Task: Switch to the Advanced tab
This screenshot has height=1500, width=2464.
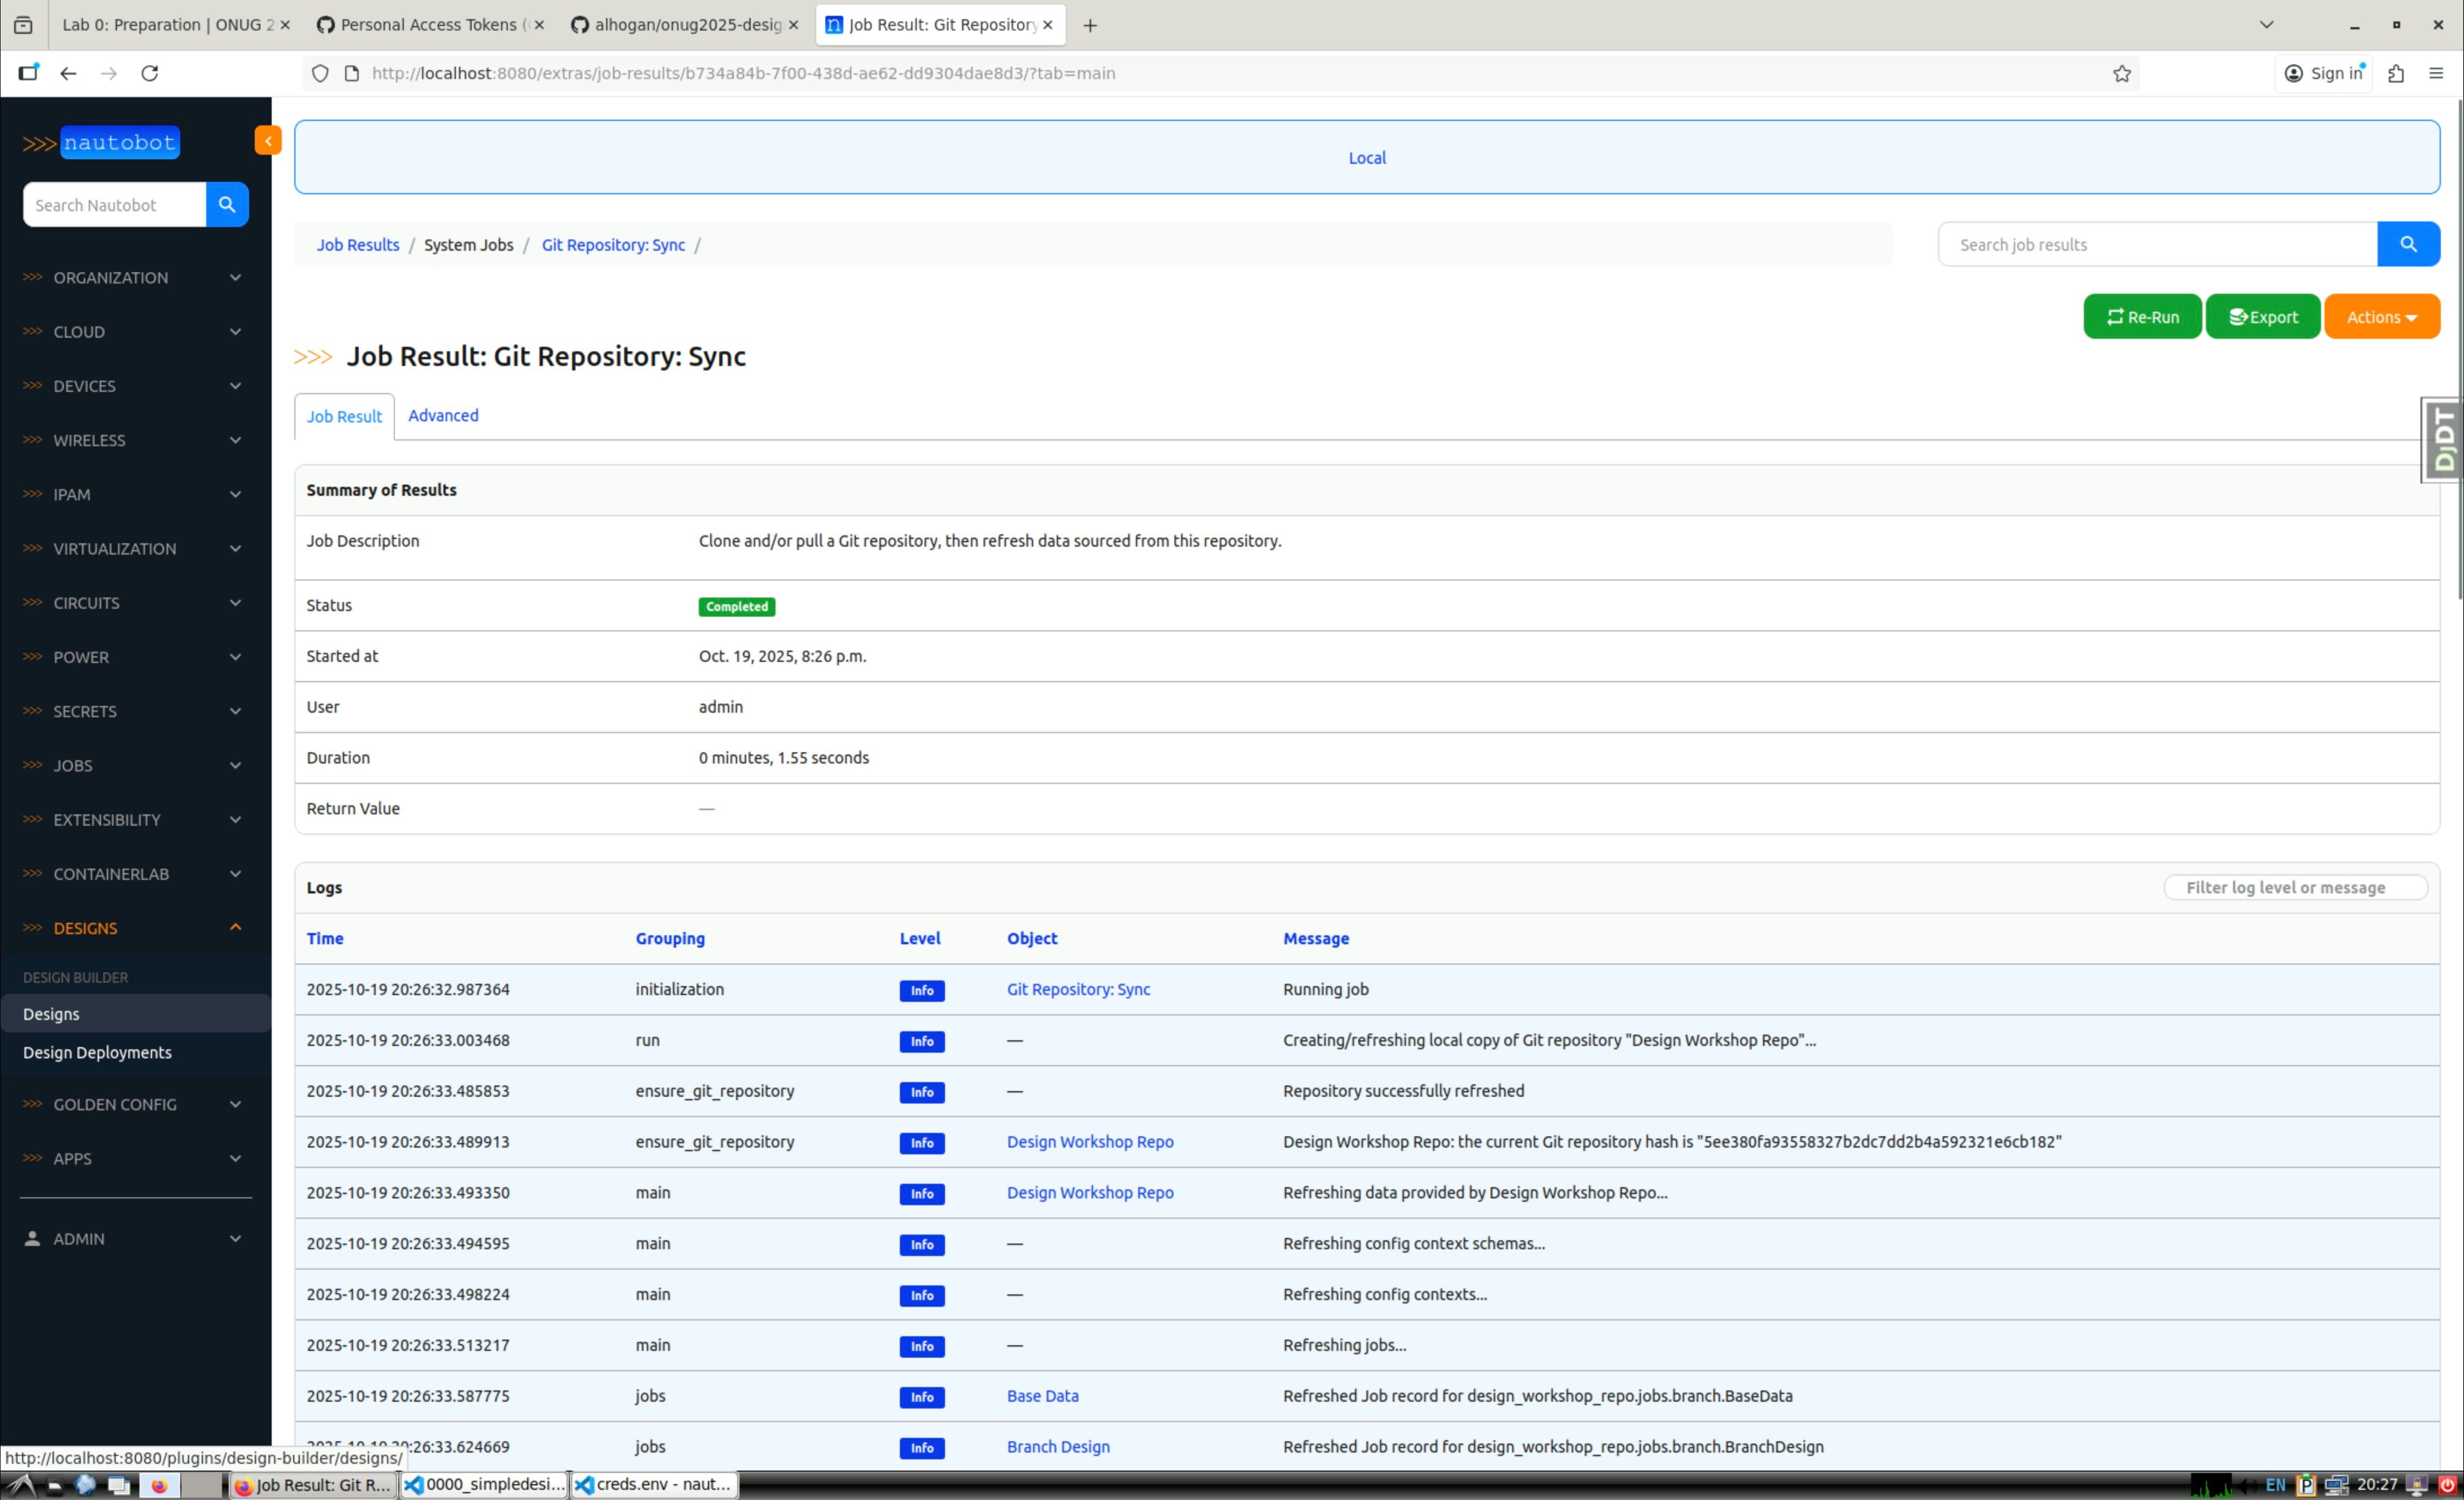Action: tap(443, 415)
